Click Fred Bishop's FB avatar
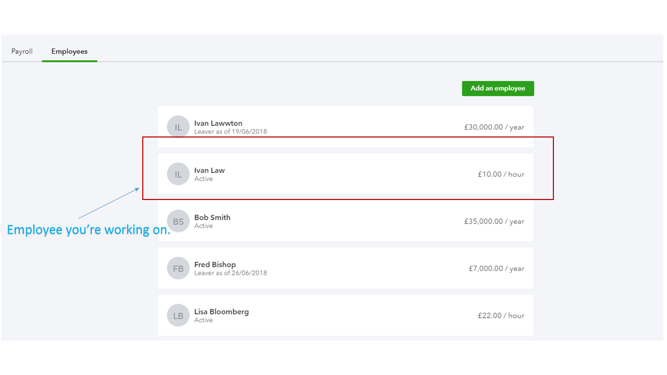Screen dimensions: 667x375 click(x=178, y=268)
